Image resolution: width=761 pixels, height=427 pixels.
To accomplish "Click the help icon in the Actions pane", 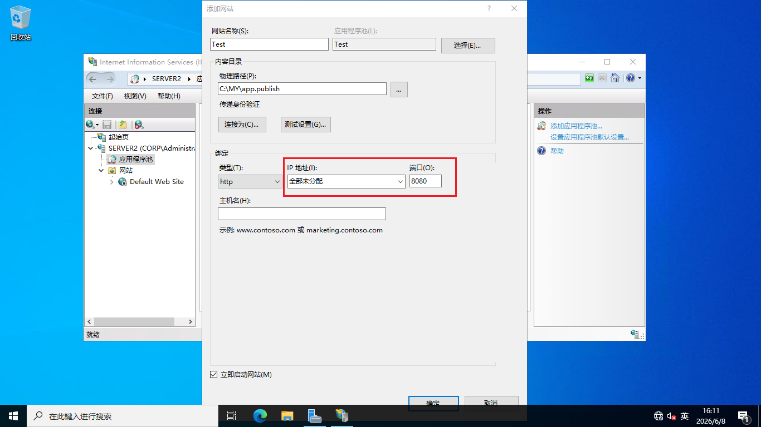I will tap(542, 151).
